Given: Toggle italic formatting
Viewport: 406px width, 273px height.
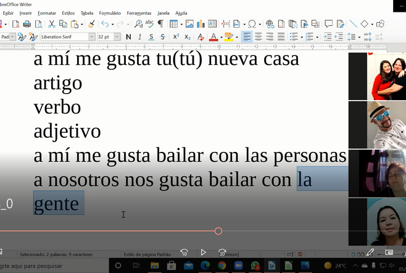Looking at the screenshot, I should [x=139, y=37].
